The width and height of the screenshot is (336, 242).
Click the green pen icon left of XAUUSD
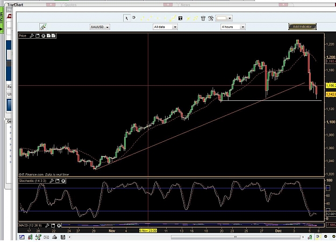(x=43, y=27)
